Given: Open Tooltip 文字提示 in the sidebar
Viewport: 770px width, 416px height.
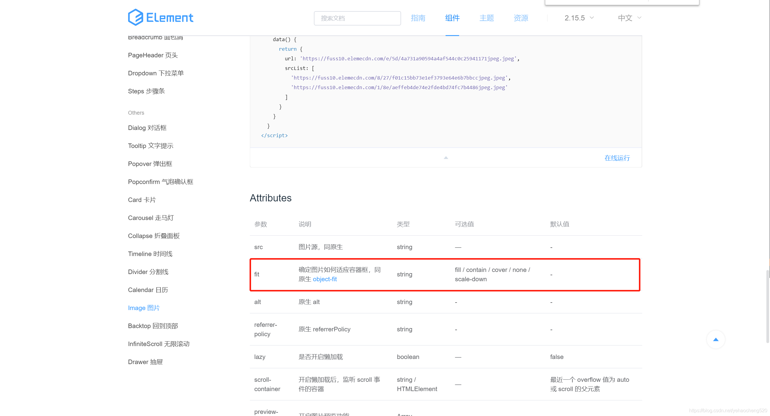Looking at the screenshot, I should 150,146.
